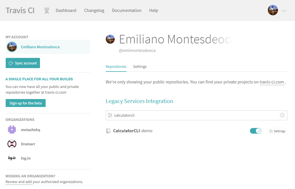This screenshot has height=189, width=295.
Task: Click the repository book icon beside CalculatorCLI-demo
Action: click(x=108, y=131)
